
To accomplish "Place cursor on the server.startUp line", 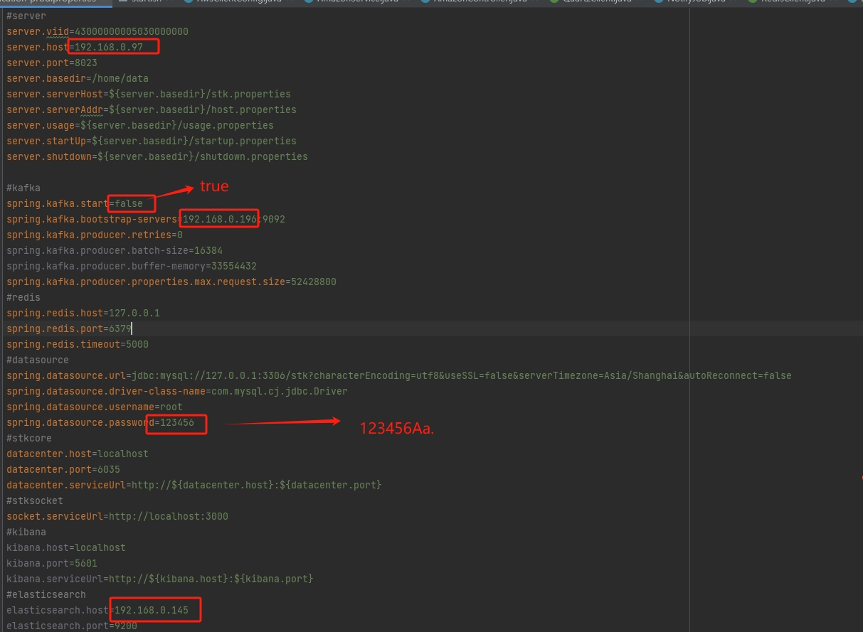I will tap(152, 141).
